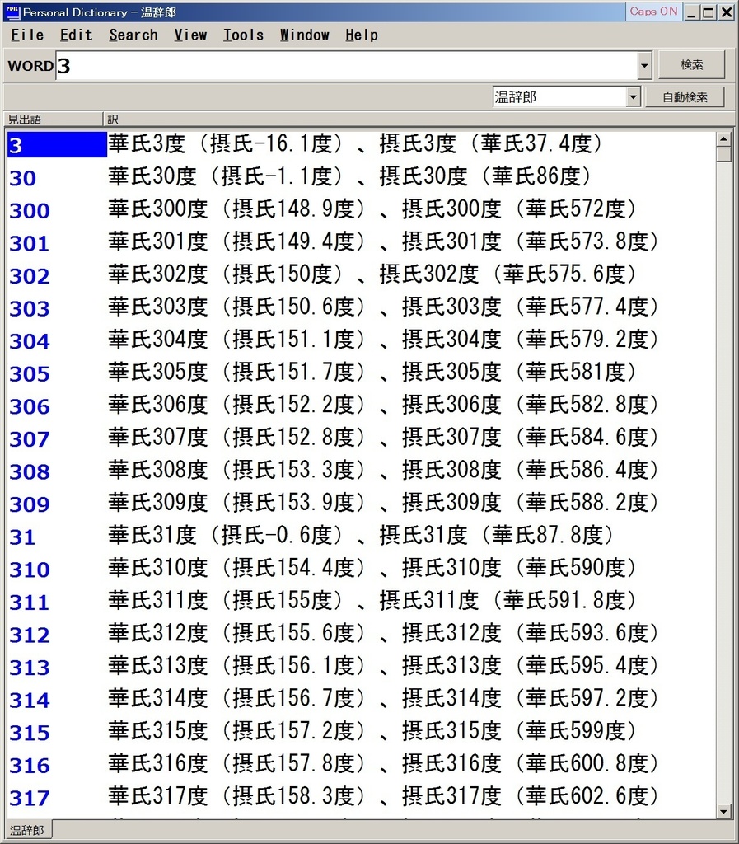Select headword entry 3
This screenshot has width=739, height=844.
[57, 145]
